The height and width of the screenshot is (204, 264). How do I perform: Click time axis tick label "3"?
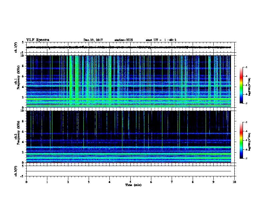point(89,182)
